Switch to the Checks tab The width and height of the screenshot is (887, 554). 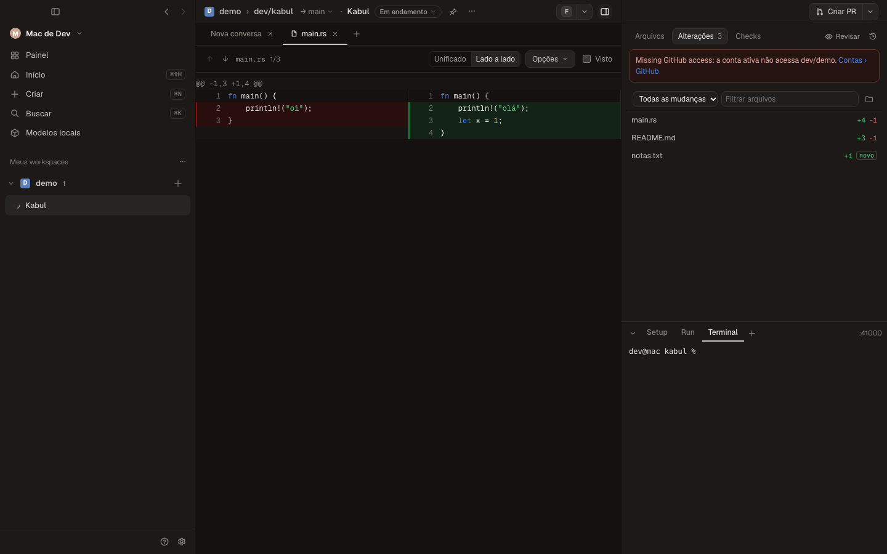(748, 36)
